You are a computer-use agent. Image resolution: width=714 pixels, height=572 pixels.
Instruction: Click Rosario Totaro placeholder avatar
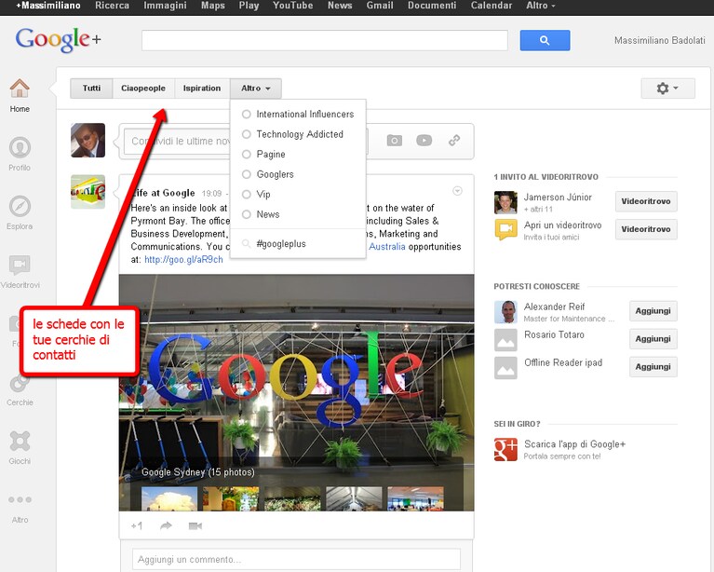click(505, 340)
